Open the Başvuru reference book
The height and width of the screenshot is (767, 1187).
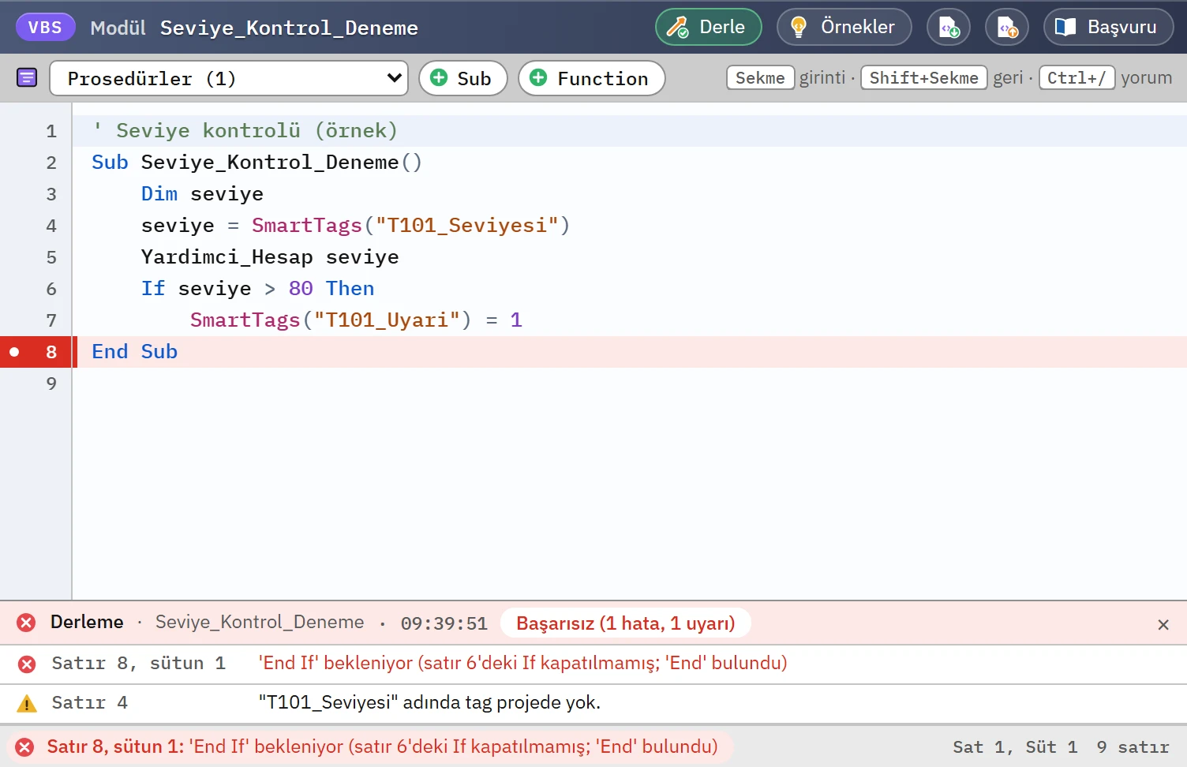click(x=1108, y=27)
